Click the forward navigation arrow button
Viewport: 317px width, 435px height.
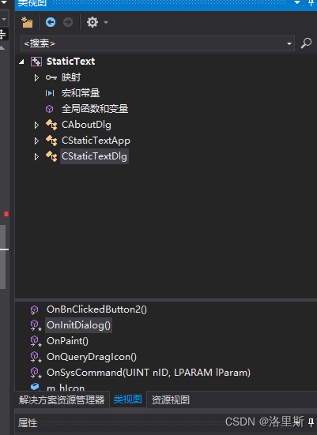click(x=68, y=22)
